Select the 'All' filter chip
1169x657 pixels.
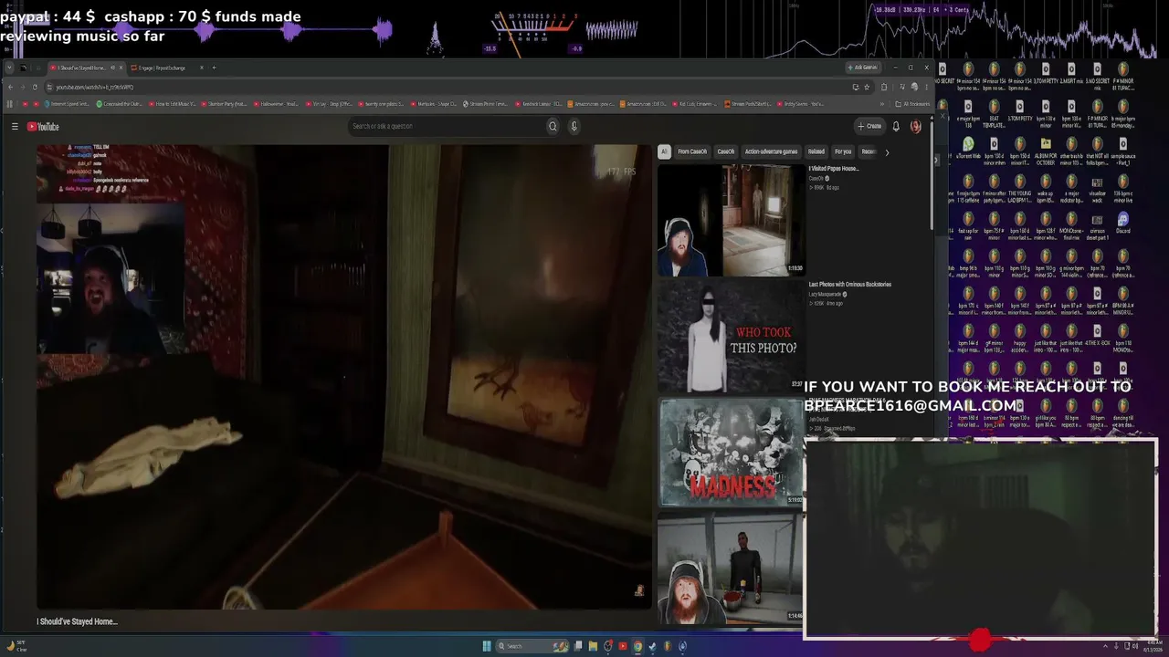(x=664, y=151)
